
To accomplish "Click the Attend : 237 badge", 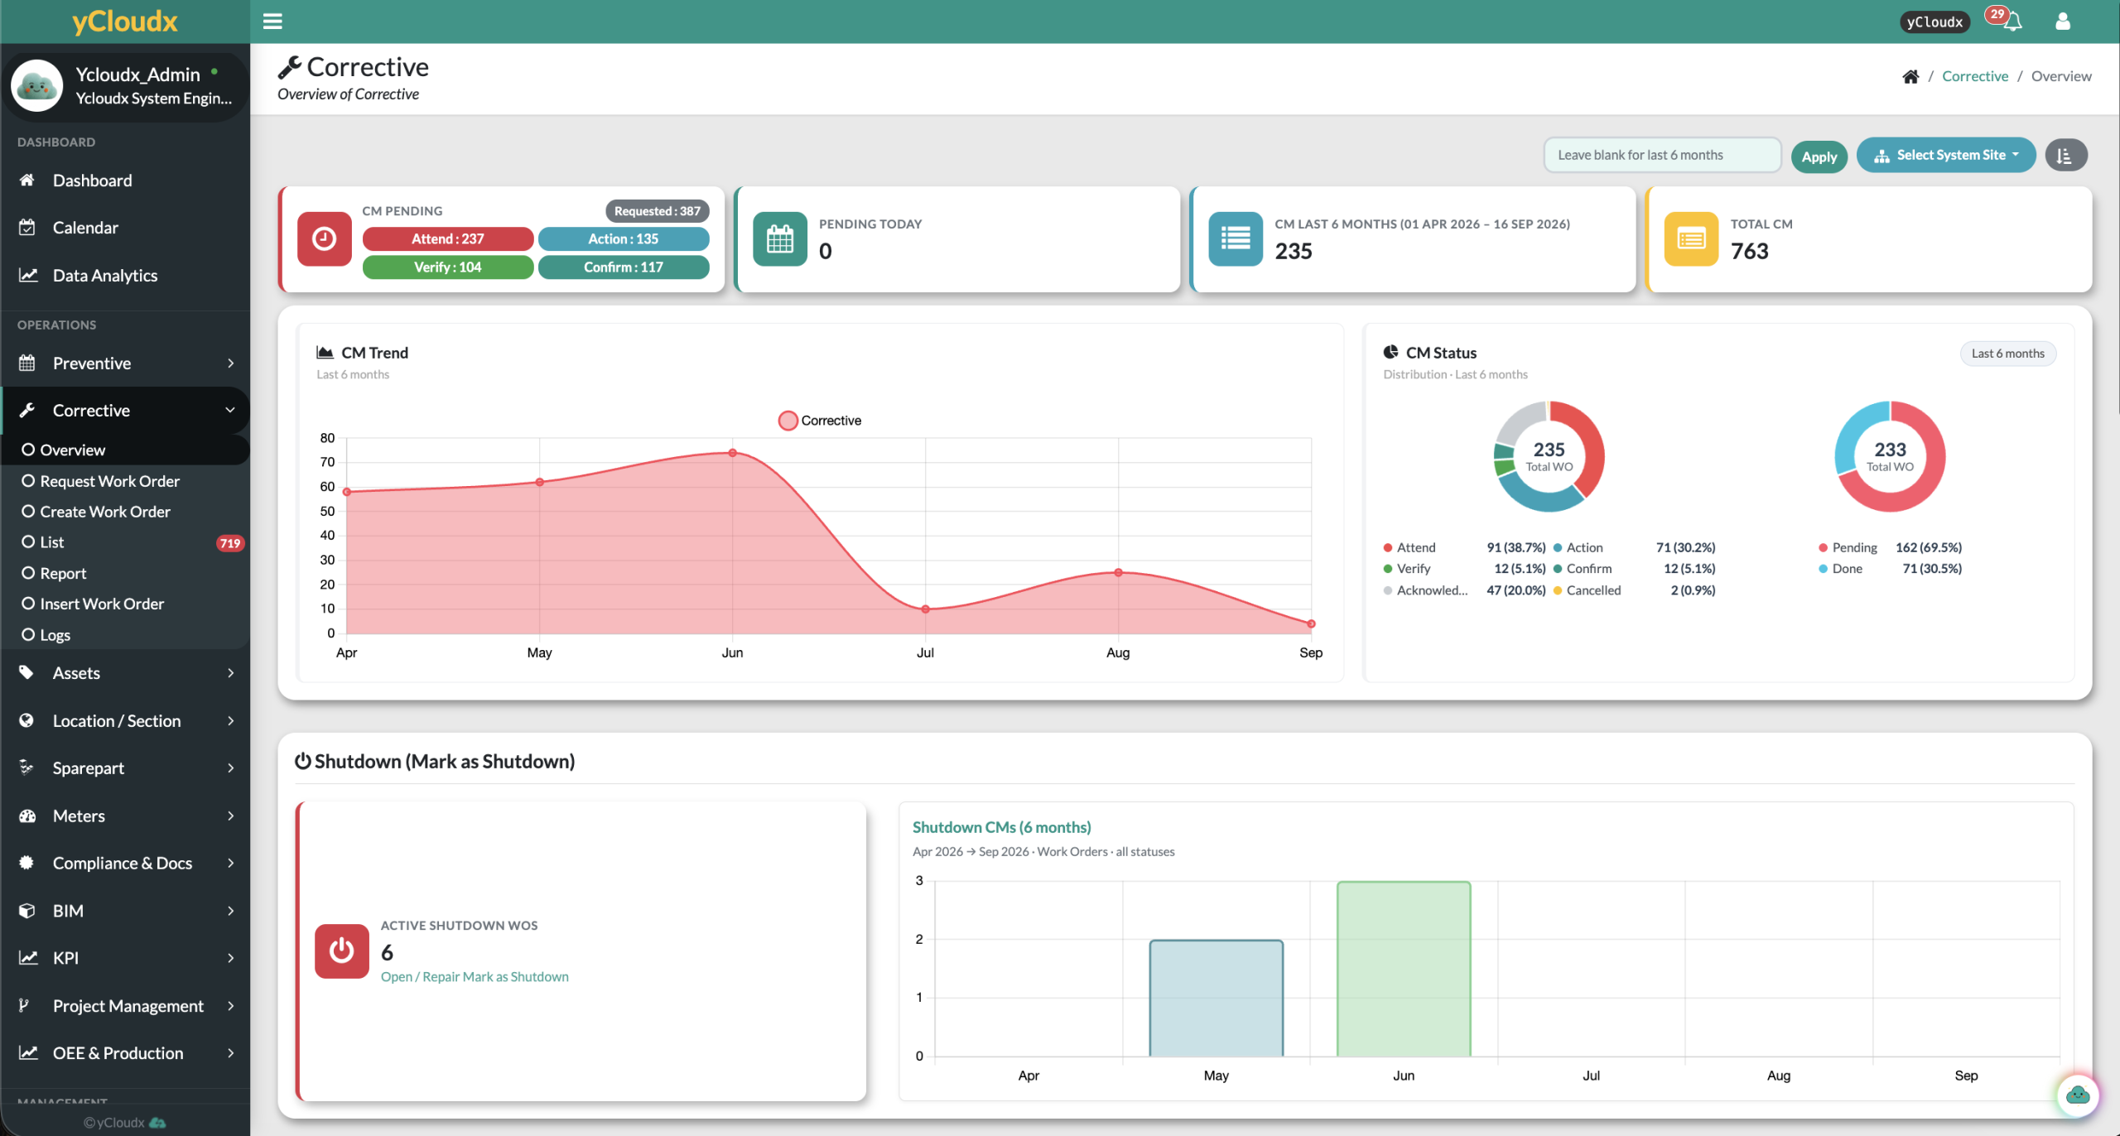I will coord(448,238).
